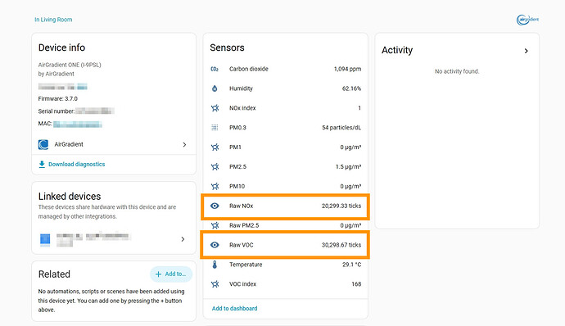Click the by AirGradient manufacturer text
Viewport: 565px width, 326px height.
point(56,74)
